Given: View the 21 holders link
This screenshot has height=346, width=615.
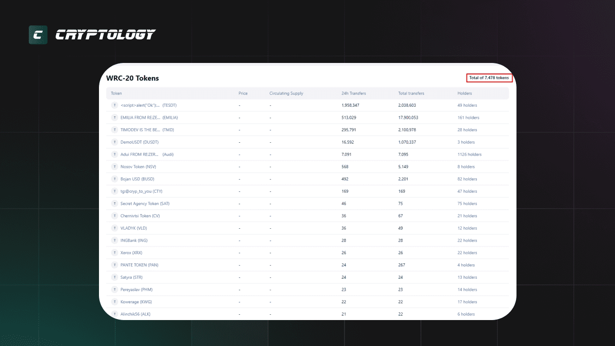Looking at the screenshot, I should click(467, 216).
